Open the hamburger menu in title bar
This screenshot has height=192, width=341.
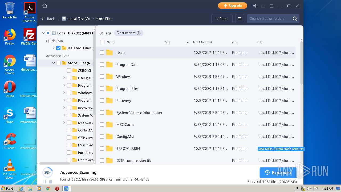(272, 6)
